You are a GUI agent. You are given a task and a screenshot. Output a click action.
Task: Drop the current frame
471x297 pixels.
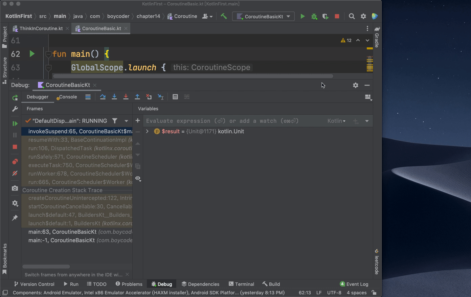pyautogui.click(x=149, y=97)
